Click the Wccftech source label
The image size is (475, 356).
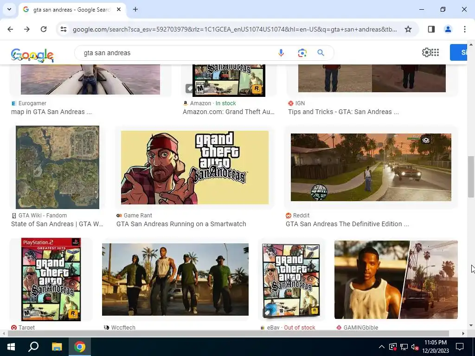[x=123, y=327]
